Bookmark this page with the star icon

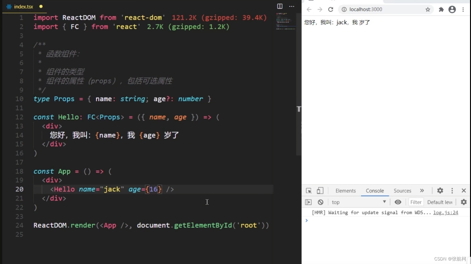click(428, 10)
